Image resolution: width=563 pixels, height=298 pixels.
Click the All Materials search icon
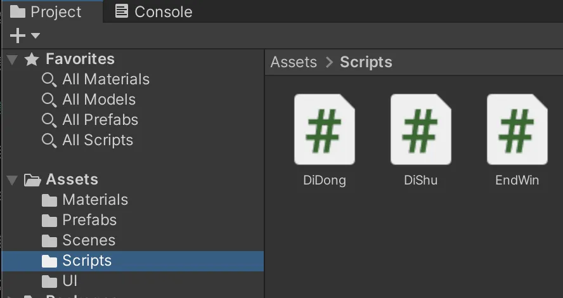tap(49, 80)
